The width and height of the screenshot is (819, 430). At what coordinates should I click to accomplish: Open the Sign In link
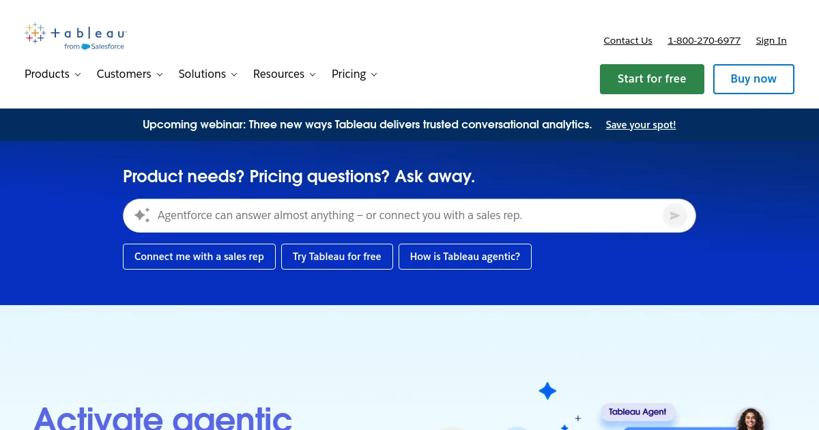[x=771, y=41]
